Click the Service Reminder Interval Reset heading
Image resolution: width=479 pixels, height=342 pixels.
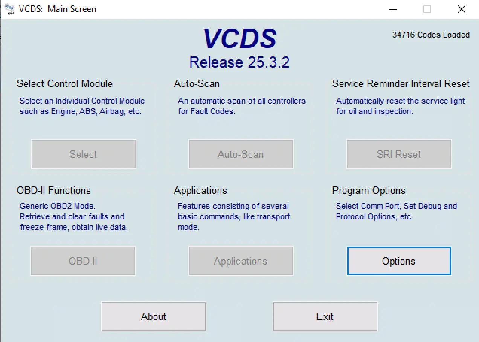coord(400,84)
